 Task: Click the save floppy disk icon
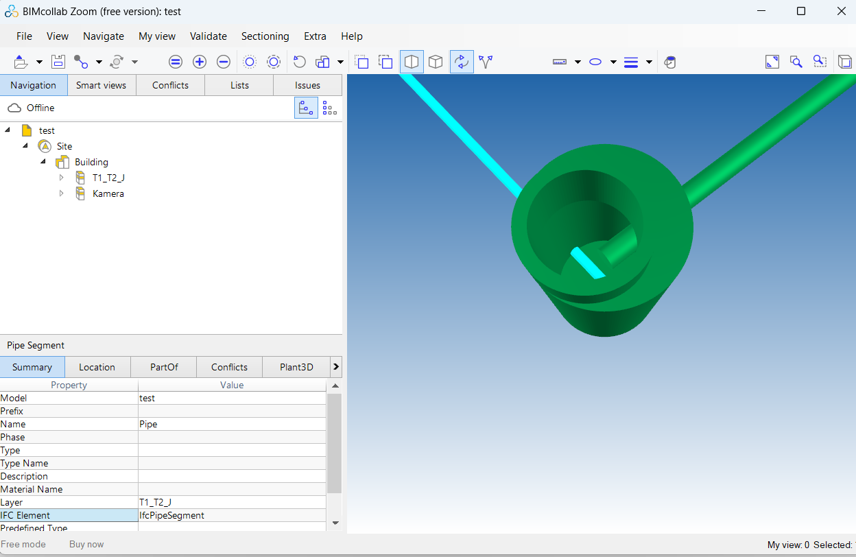pyautogui.click(x=58, y=62)
